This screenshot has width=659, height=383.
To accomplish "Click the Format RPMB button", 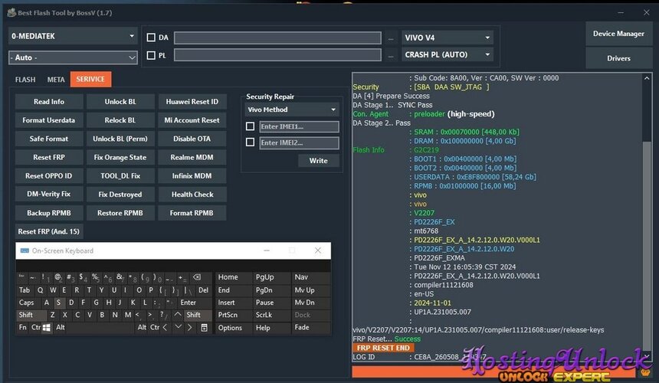I will click(192, 213).
